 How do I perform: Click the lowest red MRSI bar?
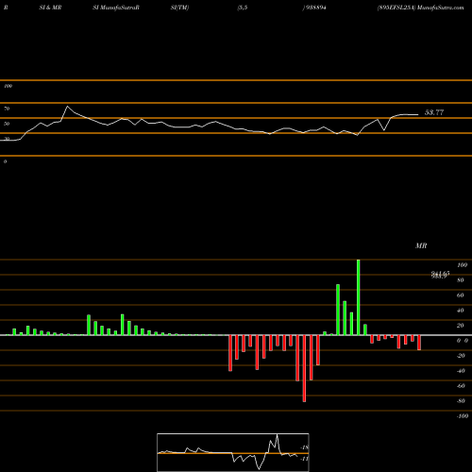coord(304,368)
